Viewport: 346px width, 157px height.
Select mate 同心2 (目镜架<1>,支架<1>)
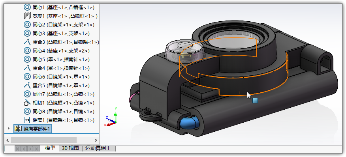pos(63,25)
